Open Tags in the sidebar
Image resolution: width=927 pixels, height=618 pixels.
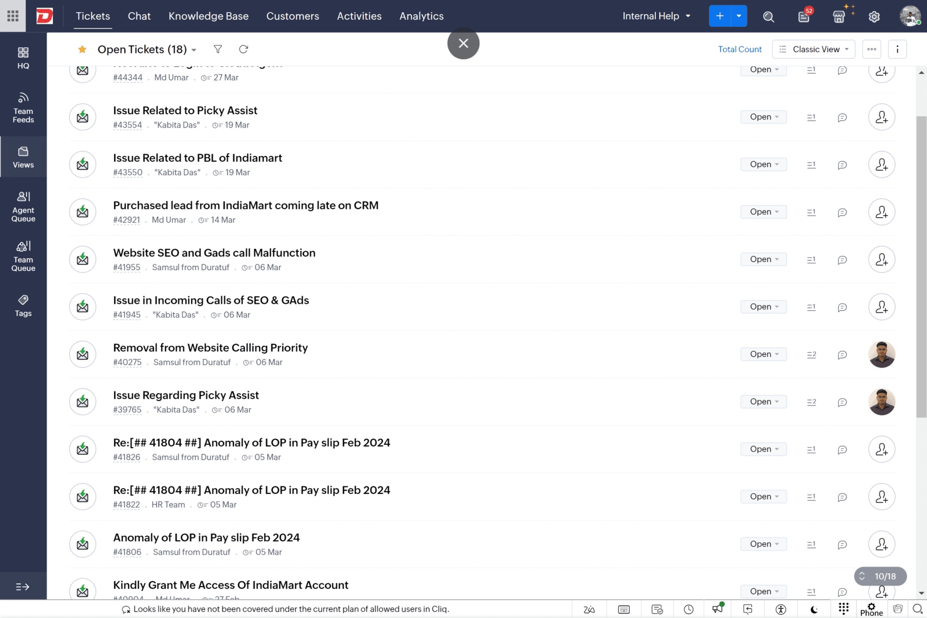tap(23, 306)
